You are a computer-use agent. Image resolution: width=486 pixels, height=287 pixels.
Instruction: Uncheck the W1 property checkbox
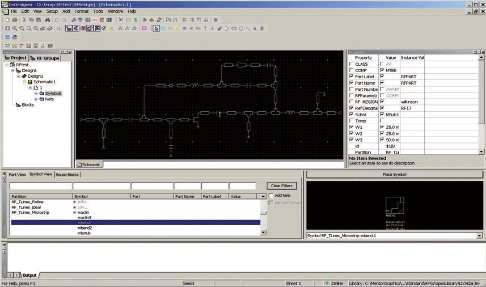tap(351, 127)
